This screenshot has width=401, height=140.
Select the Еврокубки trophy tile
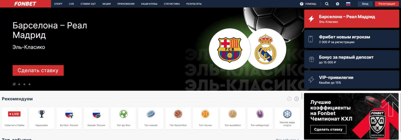click(42, 118)
